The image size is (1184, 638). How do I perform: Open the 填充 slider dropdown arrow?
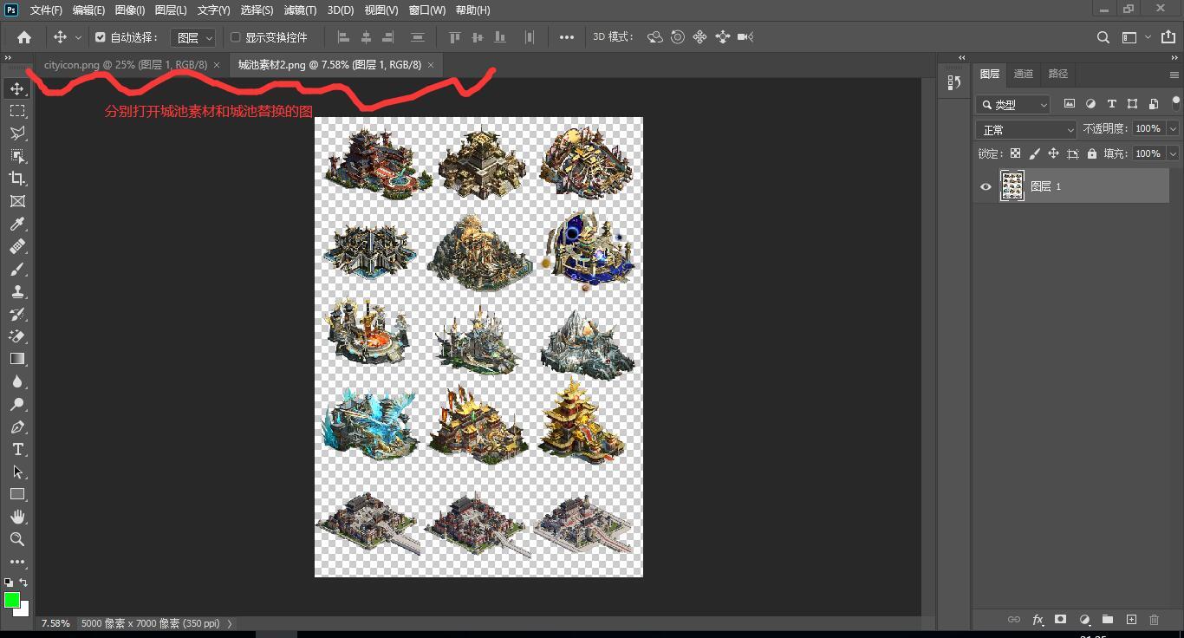point(1173,153)
